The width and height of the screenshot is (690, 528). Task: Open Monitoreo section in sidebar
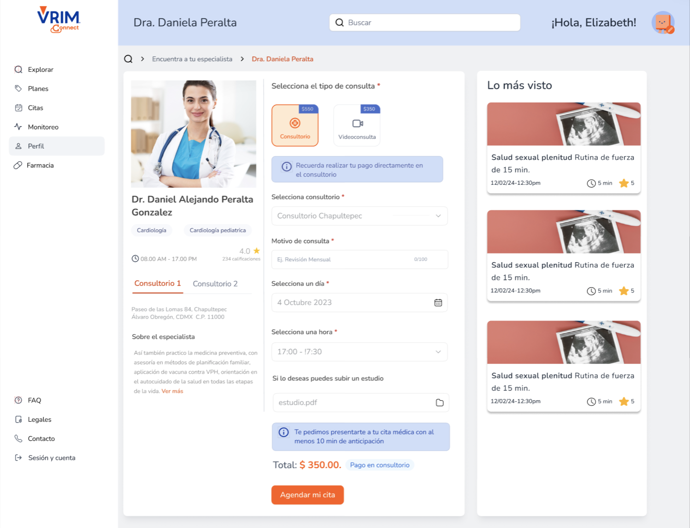click(x=43, y=127)
